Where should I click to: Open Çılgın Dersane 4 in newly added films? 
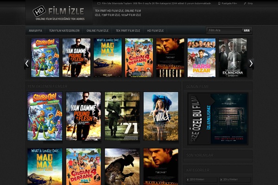point(83,166)
